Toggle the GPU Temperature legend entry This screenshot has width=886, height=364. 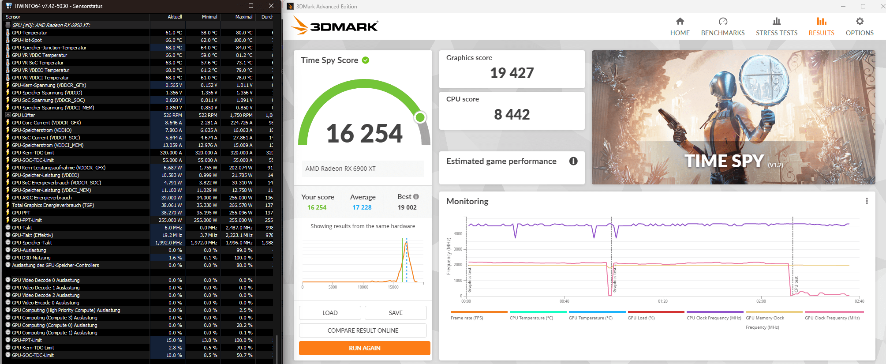coord(597,315)
